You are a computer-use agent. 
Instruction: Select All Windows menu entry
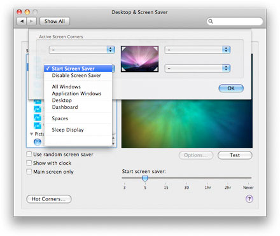coord(78,87)
